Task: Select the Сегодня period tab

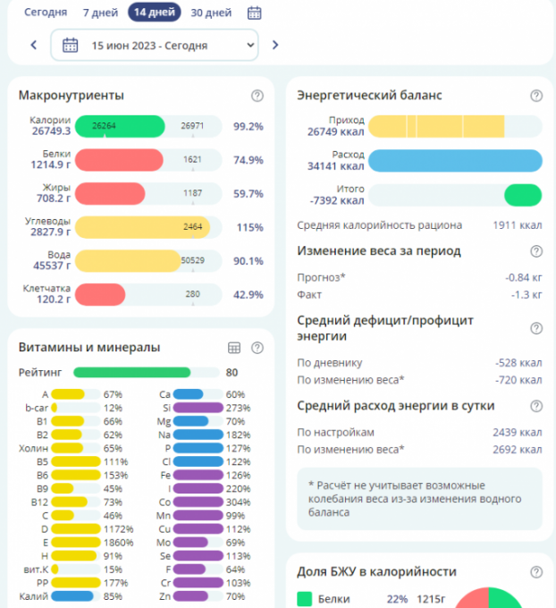Action: click(46, 13)
